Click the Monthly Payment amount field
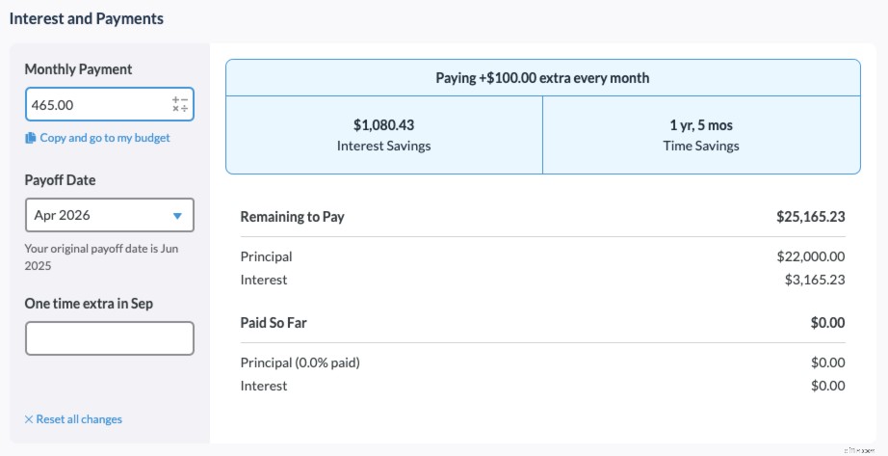 pos(96,104)
